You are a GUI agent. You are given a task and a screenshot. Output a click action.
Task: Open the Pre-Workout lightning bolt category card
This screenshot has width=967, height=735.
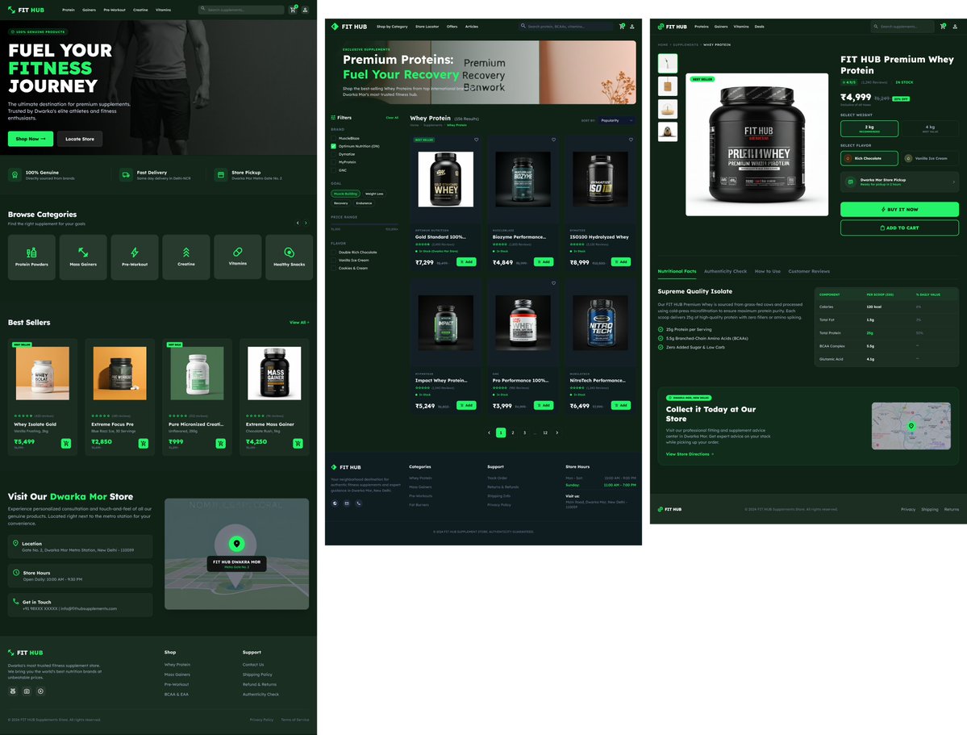(x=135, y=257)
